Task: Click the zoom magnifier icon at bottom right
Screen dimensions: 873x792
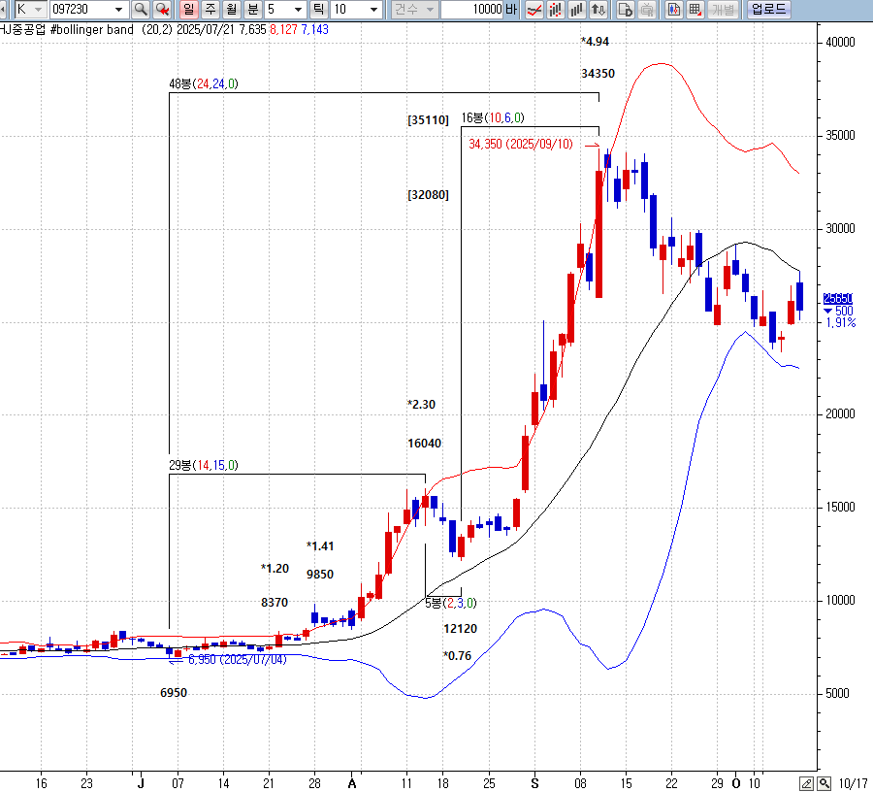Action: pos(824,782)
